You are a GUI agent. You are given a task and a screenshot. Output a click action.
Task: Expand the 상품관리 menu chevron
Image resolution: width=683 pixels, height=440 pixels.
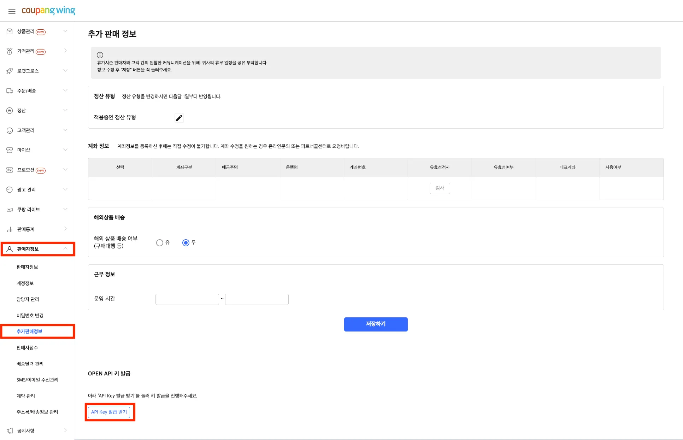(65, 31)
